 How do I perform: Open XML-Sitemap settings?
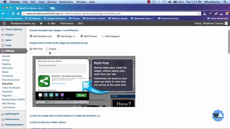click(9, 104)
